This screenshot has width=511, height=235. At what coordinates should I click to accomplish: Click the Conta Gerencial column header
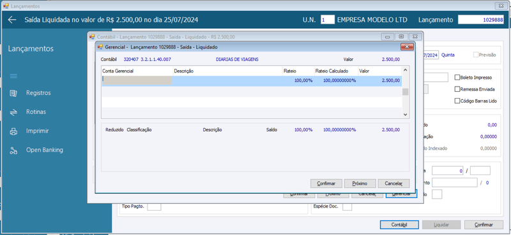[x=137, y=71]
